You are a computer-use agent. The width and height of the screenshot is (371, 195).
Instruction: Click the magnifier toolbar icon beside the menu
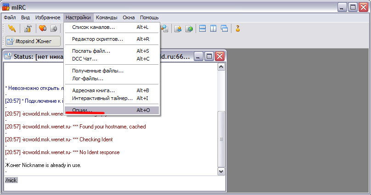[x=164, y=28]
